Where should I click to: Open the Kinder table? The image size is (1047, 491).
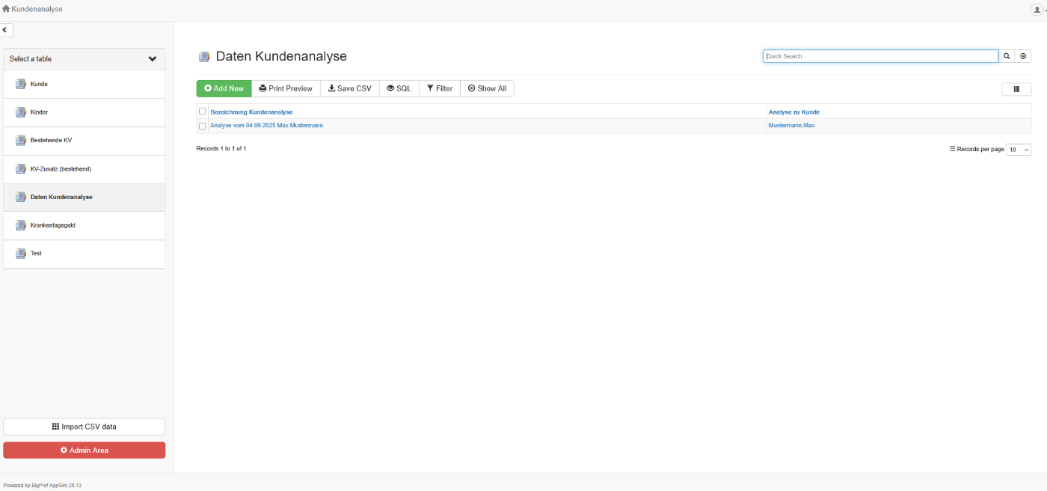[85, 113]
